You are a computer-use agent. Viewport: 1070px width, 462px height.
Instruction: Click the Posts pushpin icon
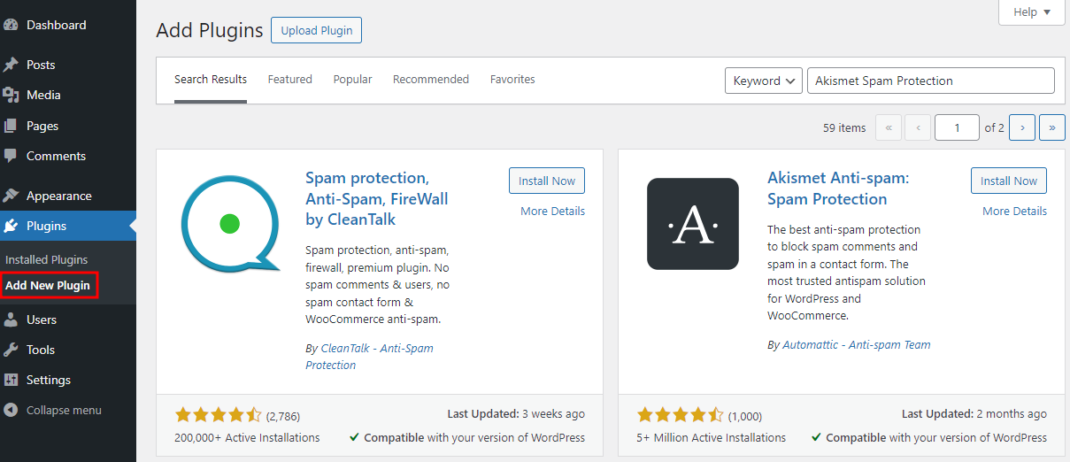pos(11,65)
